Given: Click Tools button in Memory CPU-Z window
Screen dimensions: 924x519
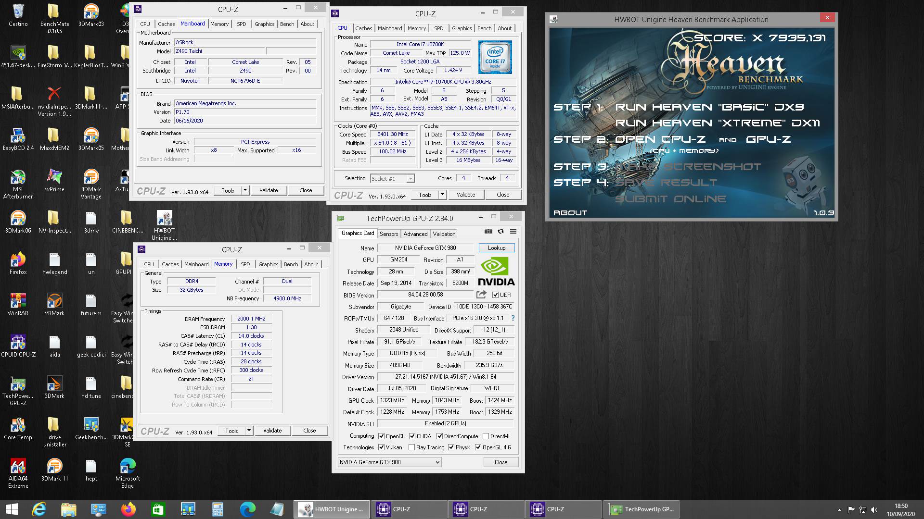Looking at the screenshot, I should [231, 431].
